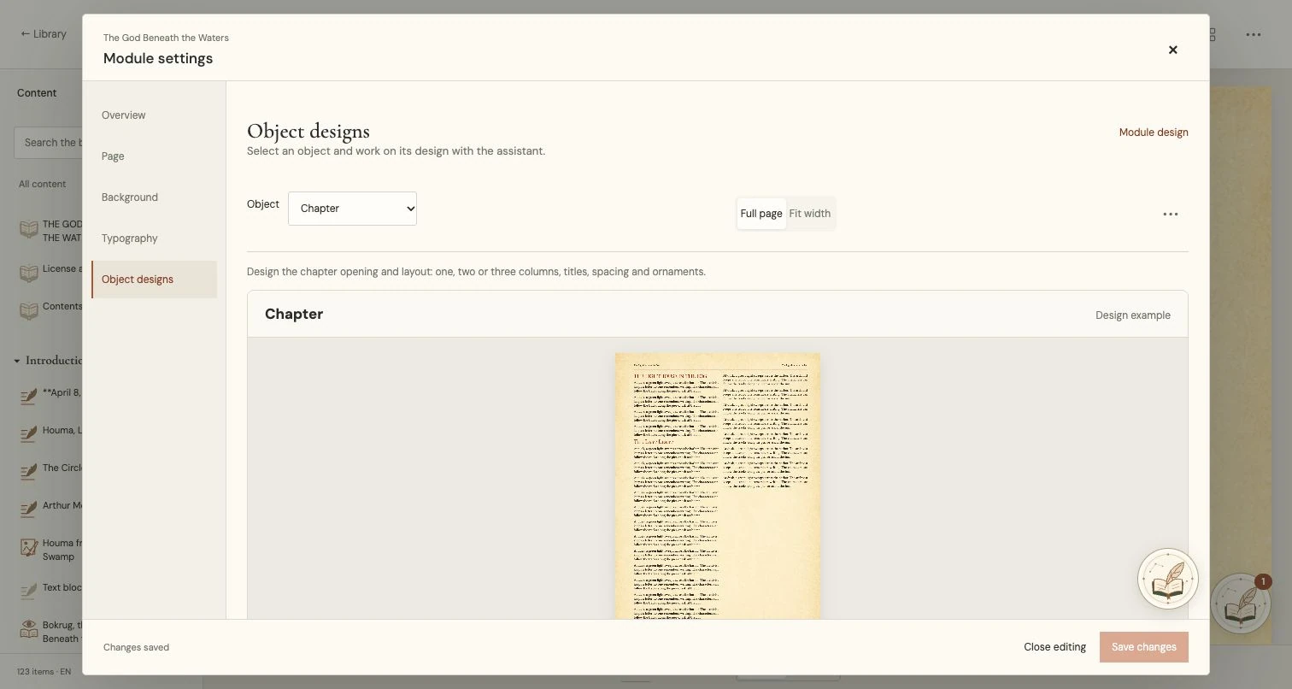Click the quill icon beside The Circle entry
The image size is (1292, 689).
(x=29, y=472)
